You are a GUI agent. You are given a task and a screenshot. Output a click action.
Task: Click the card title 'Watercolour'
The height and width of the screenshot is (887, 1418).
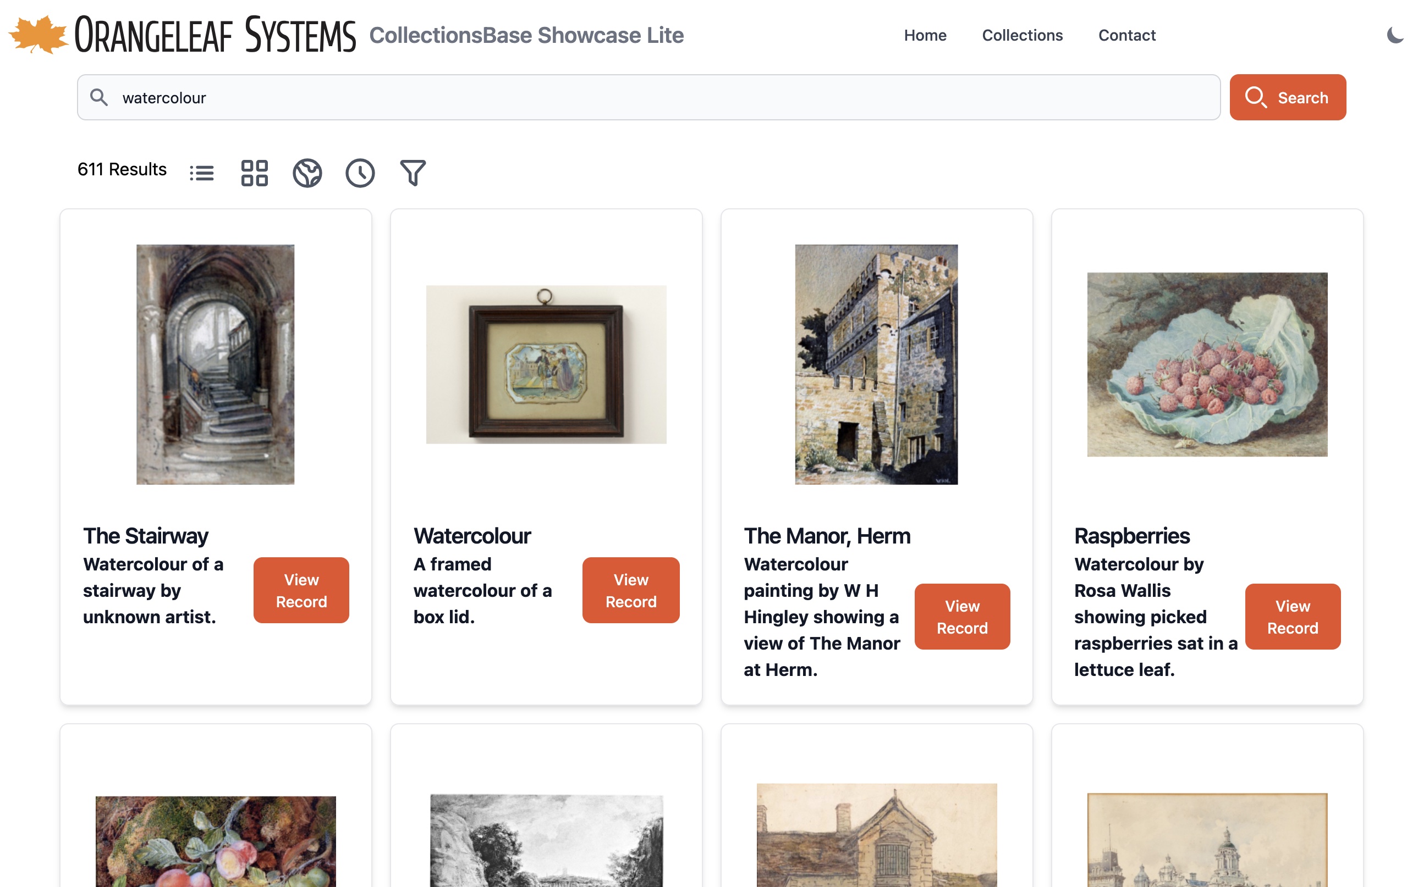point(472,536)
